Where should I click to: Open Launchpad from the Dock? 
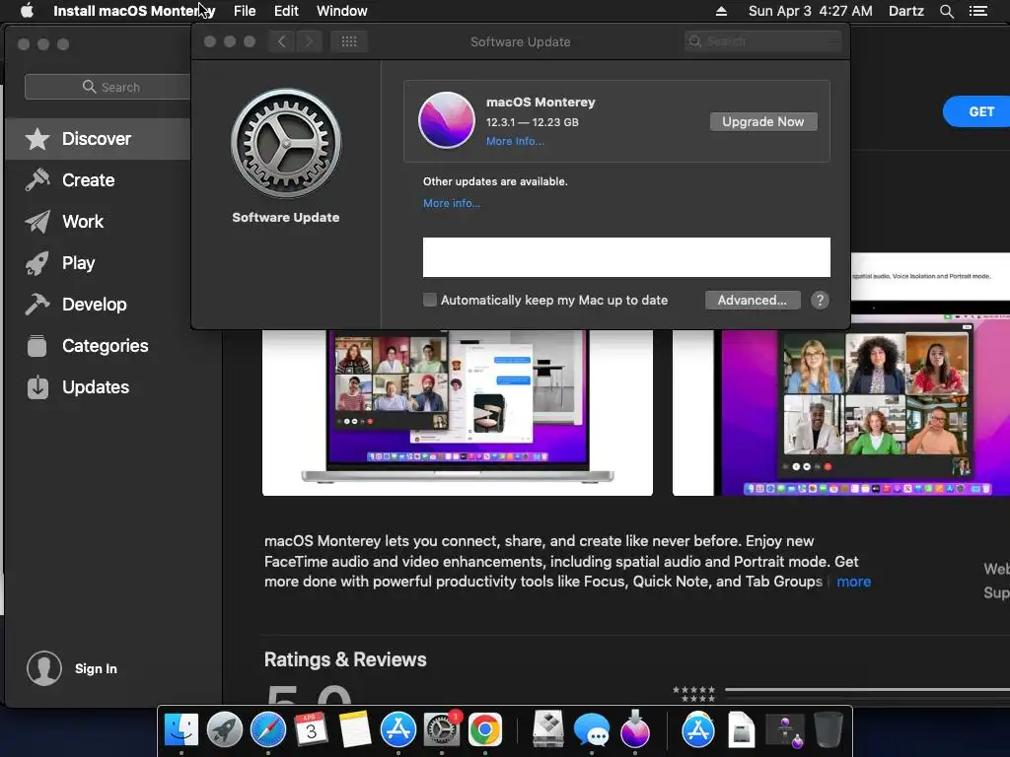click(224, 729)
